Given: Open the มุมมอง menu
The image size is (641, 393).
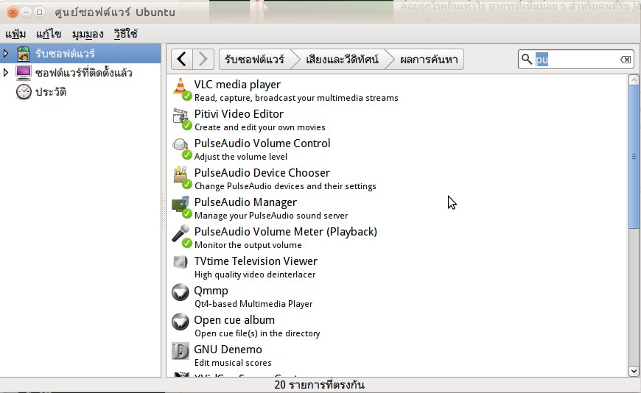Looking at the screenshot, I should click(88, 35).
